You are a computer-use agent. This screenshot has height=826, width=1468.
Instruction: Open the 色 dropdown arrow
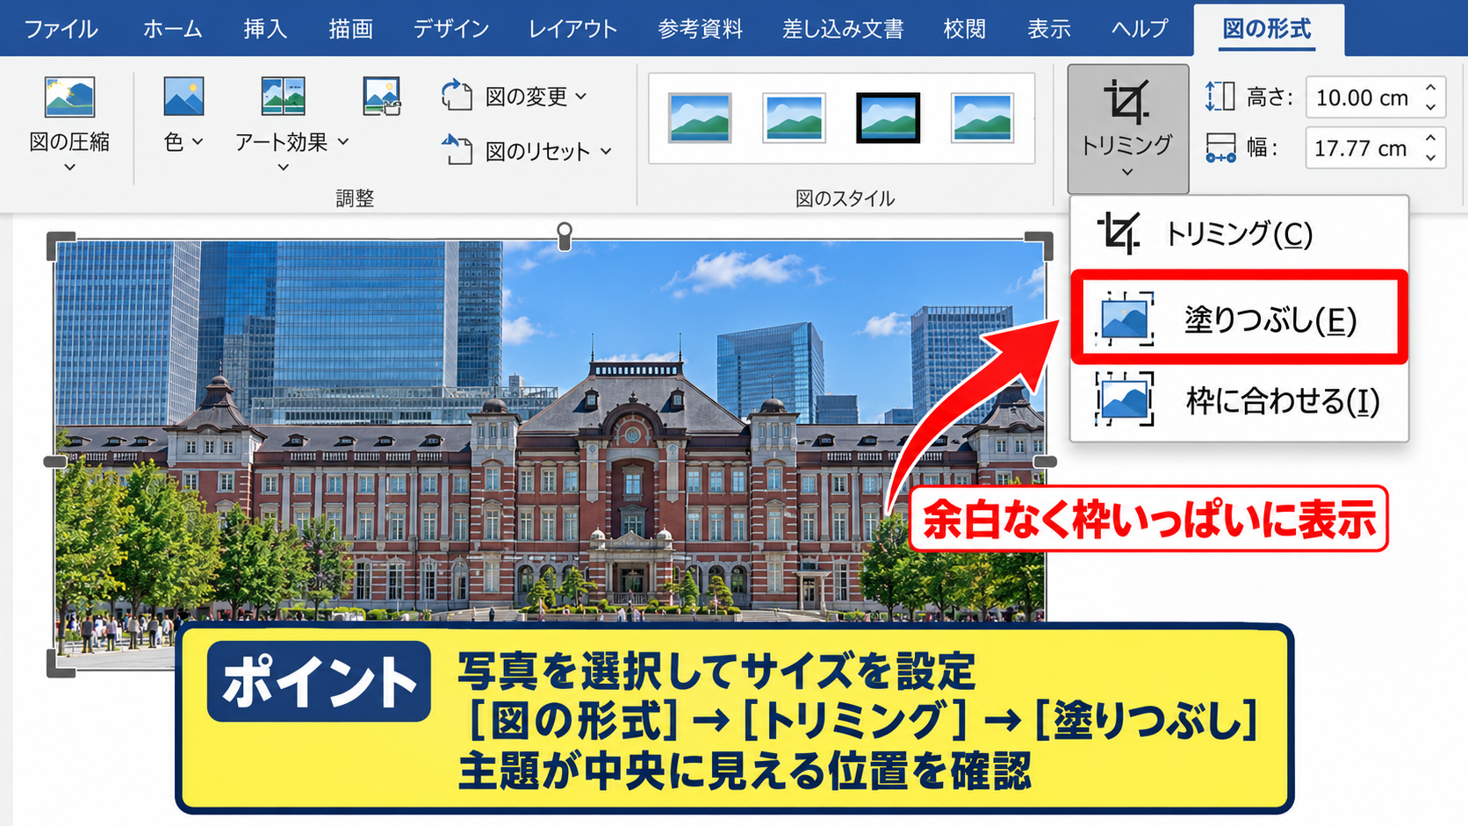coord(198,142)
